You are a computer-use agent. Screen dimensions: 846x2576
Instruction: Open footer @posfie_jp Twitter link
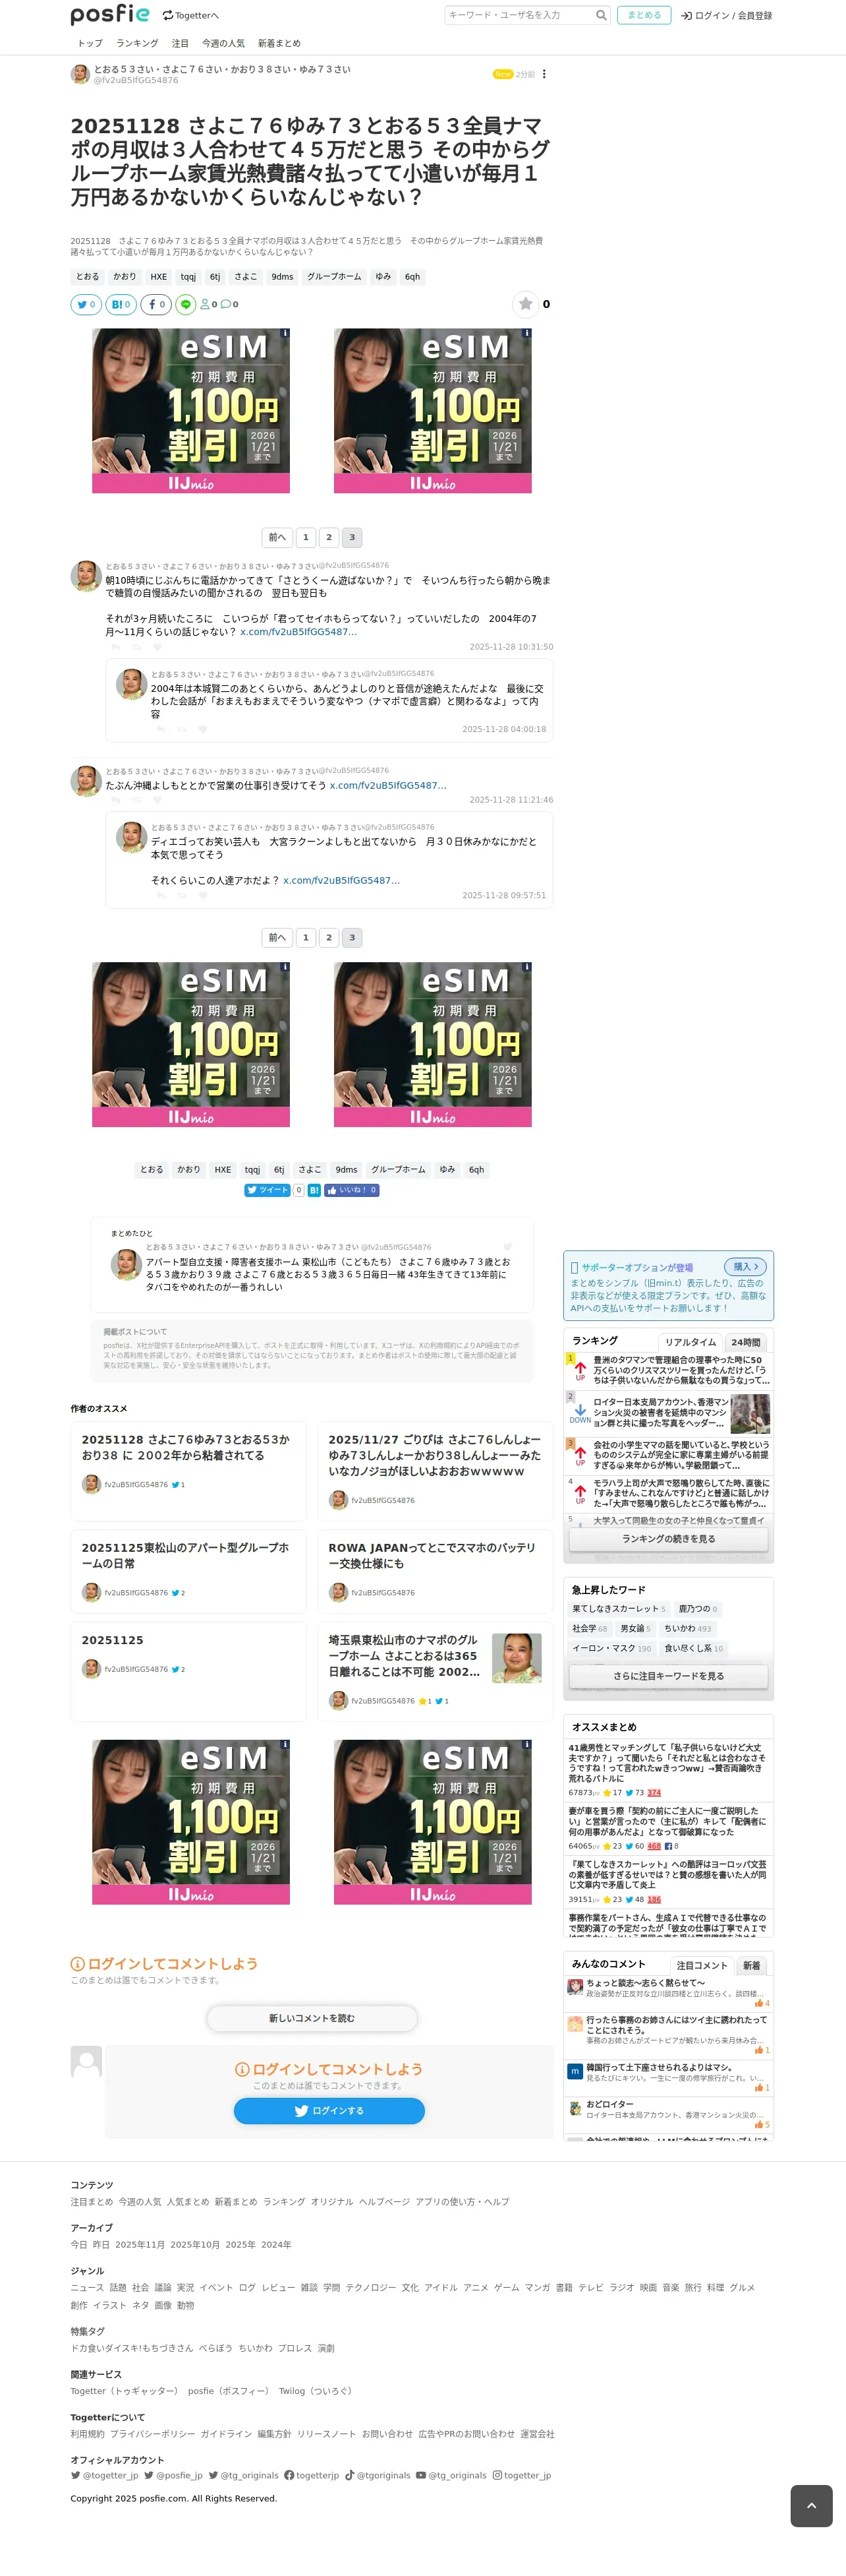pos(174,2475)
